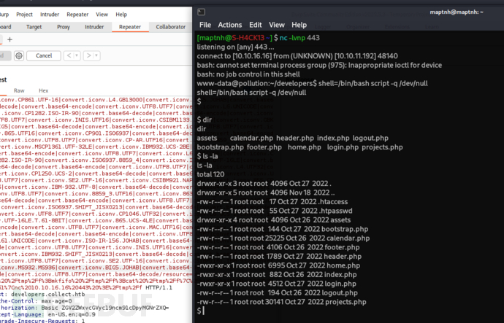The image size is (504, 323).
Task: Open the terminal Edit menu
Action: click(255, 25)
